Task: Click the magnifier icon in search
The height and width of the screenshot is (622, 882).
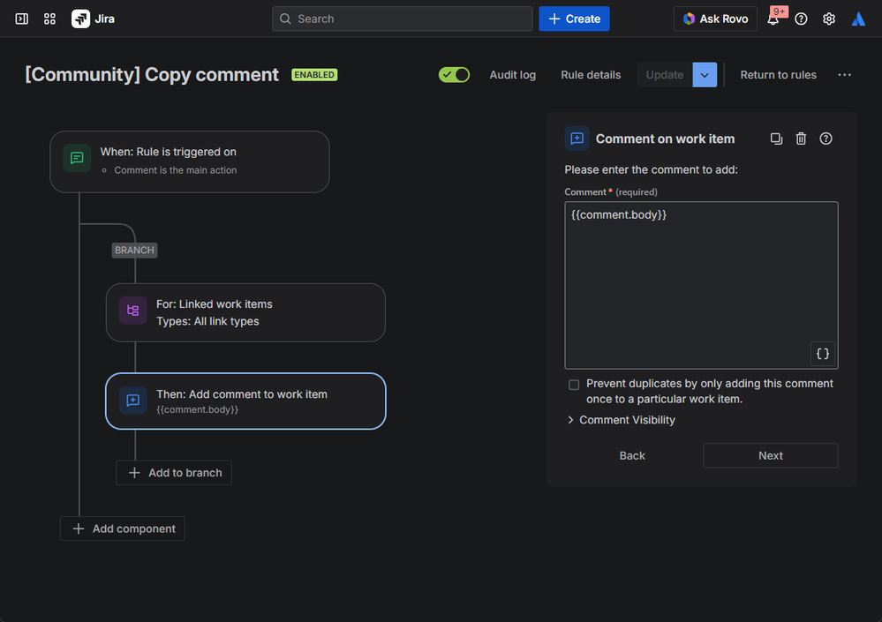Action: [285, 19]
